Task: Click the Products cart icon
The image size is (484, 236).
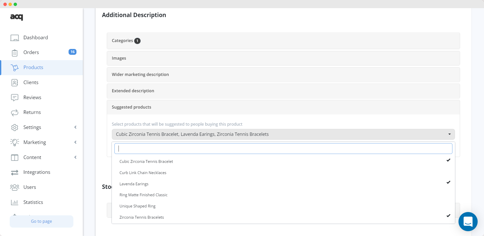Action: pyautogui.click(x=15, y=68)
